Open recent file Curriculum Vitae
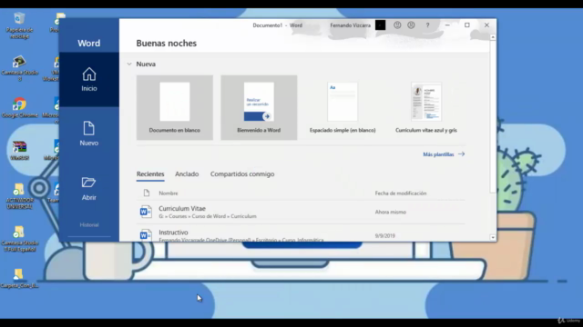The width and height of the screenshot is (583, 327). (x=301, y=212)
